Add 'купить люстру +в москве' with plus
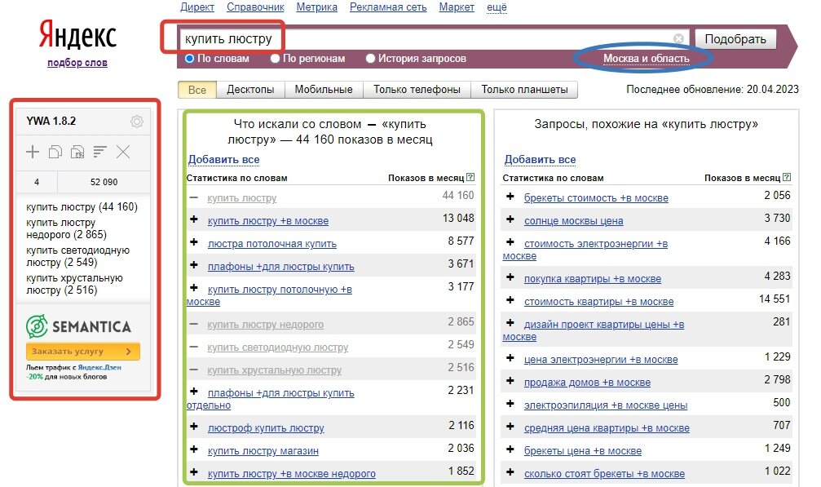821x487 pixels. pyautogui.click(x=194, y=219)
